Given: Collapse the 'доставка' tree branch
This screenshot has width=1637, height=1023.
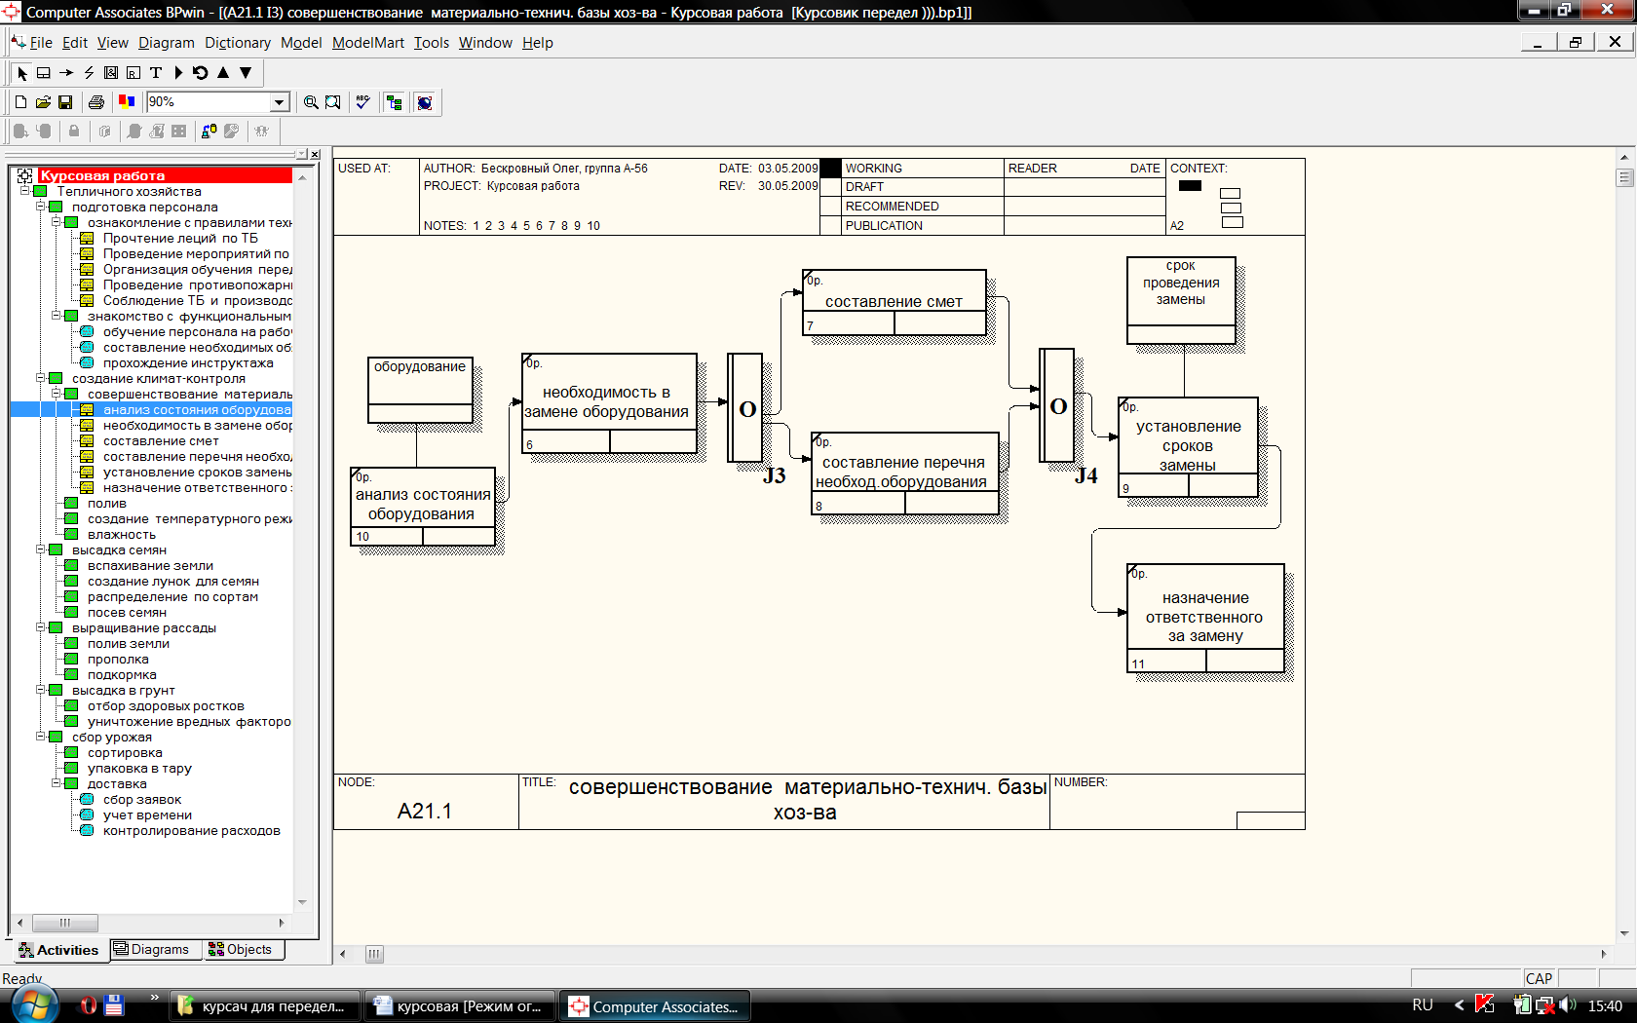Looking at the screenshot, I should (x=57, y=783).
